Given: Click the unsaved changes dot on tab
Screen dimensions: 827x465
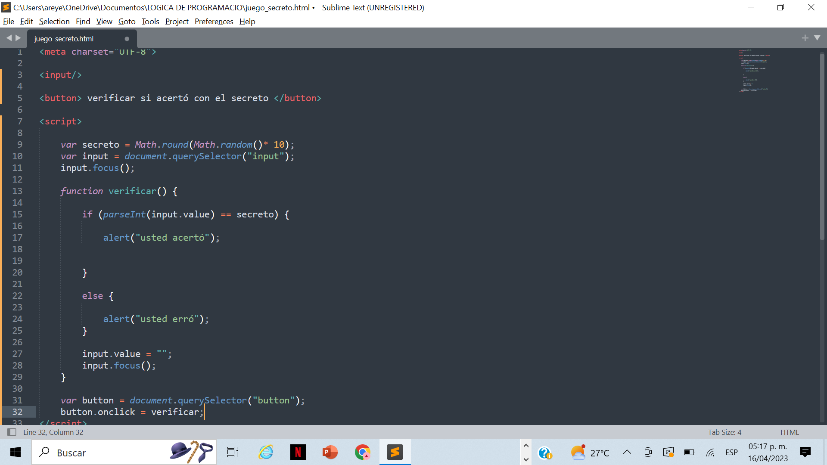Looking at the screenshot, I should [128, 39].
